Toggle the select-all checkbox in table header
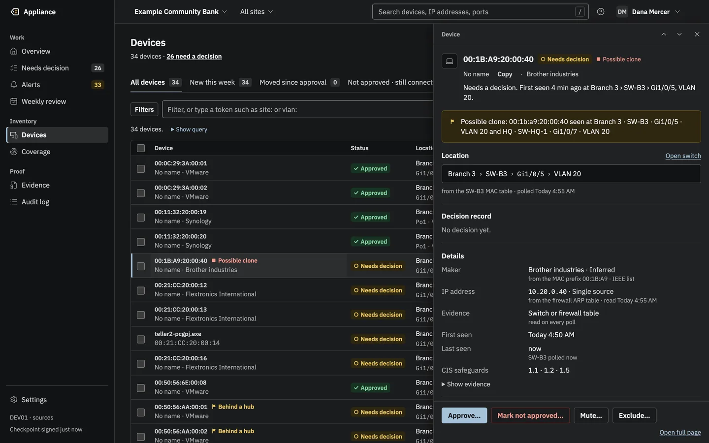The height and width of the screenshot is (443, 709). 141,148
